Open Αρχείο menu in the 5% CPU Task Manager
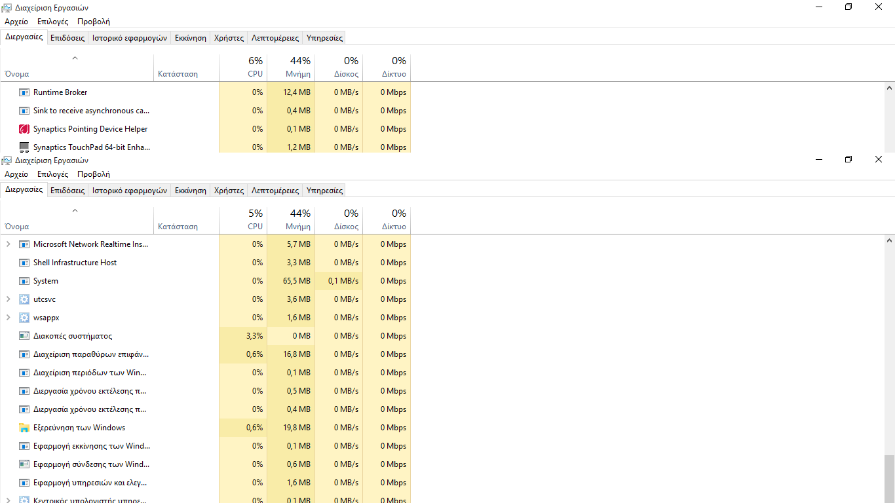 (x=16, y=174)
